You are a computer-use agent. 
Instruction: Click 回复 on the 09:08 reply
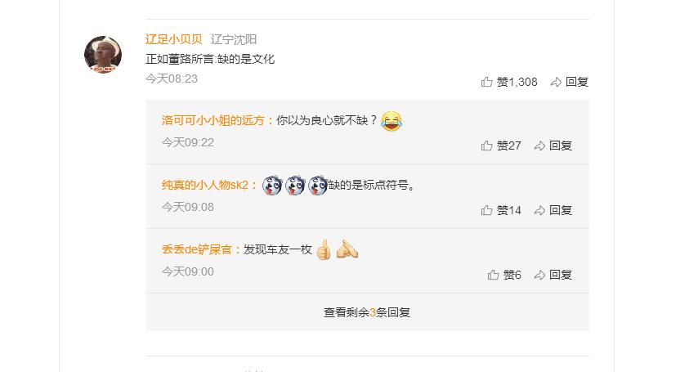tap(561, 210)
